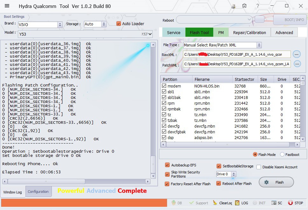This screenshot has height=210, width=308.
Task: Enable Disable Xiaomi Account option
Action: [x=259, y=167]
